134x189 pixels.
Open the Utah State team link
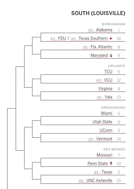pos(103,122)
